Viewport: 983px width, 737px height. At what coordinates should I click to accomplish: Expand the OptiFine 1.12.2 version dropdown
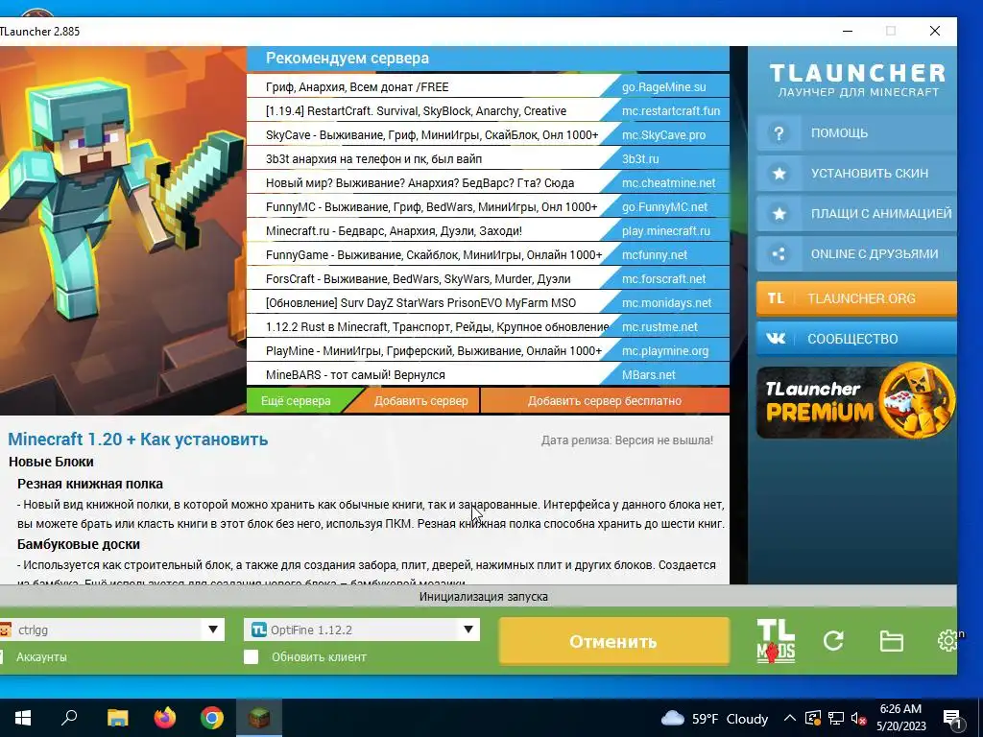468,630
